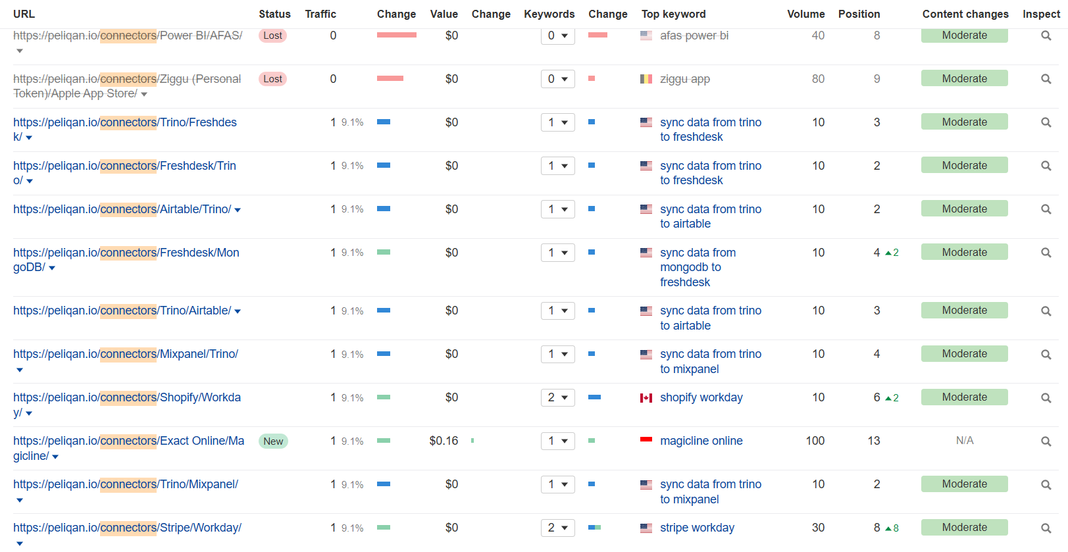Open keywords dropdown showing 0 in the Power BI/AFAS row
This screenshot has width=1068, height=552.
click(558, 36)
